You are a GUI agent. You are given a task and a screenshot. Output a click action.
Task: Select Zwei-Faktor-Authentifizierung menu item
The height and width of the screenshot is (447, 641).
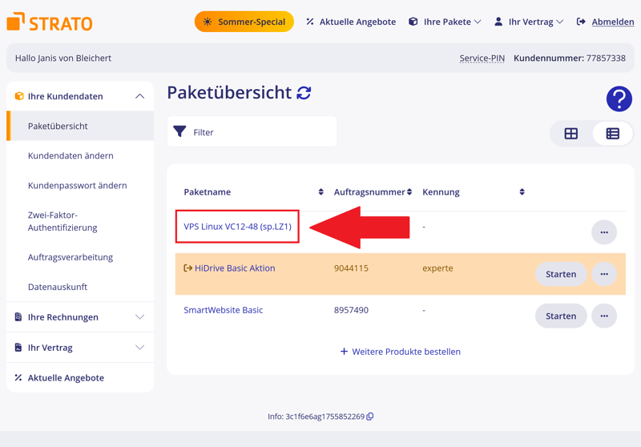(x=62, y=221)
